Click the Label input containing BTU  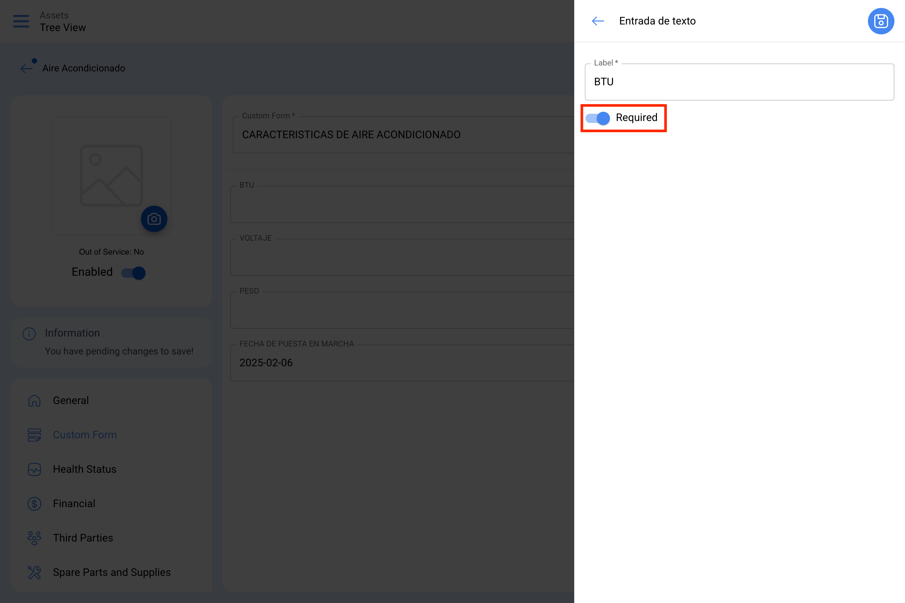click(739, 82)
